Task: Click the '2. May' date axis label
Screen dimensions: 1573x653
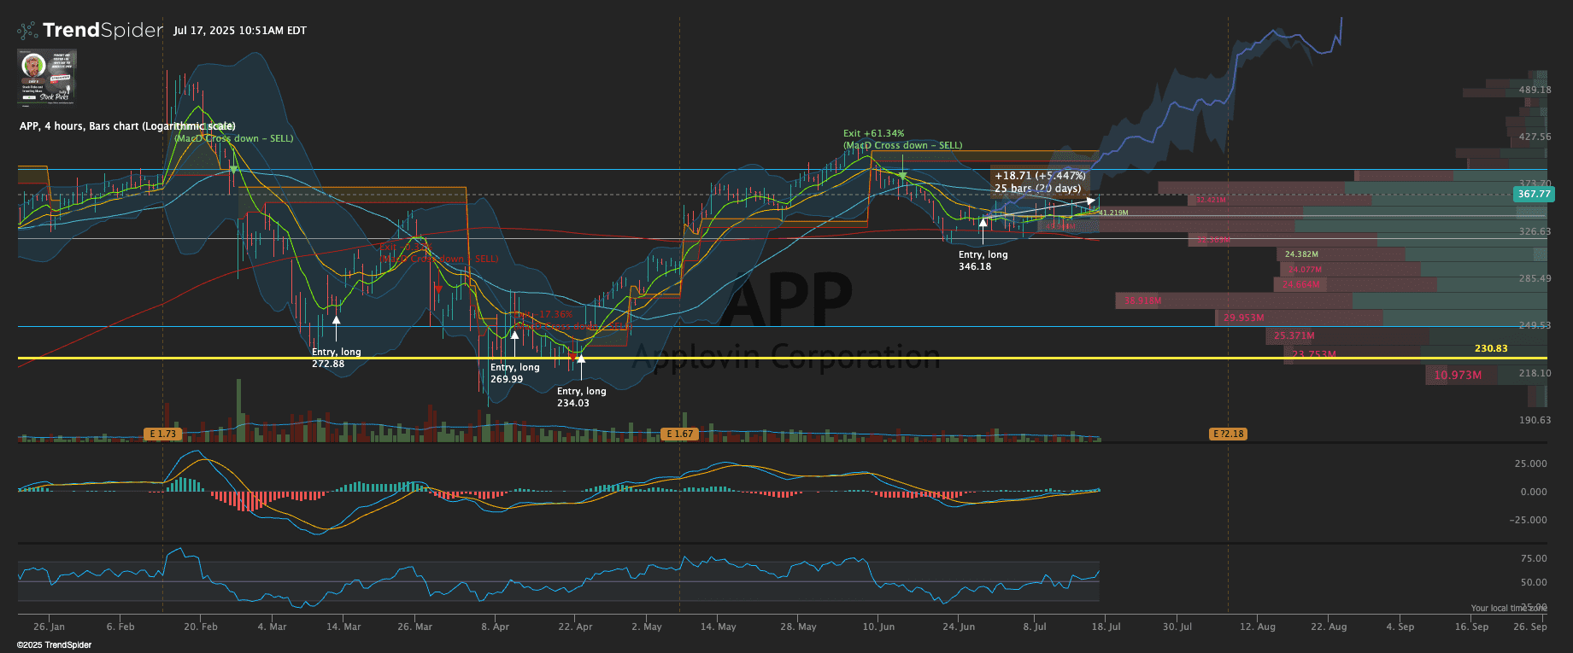Action: click(x=647, y=627)
